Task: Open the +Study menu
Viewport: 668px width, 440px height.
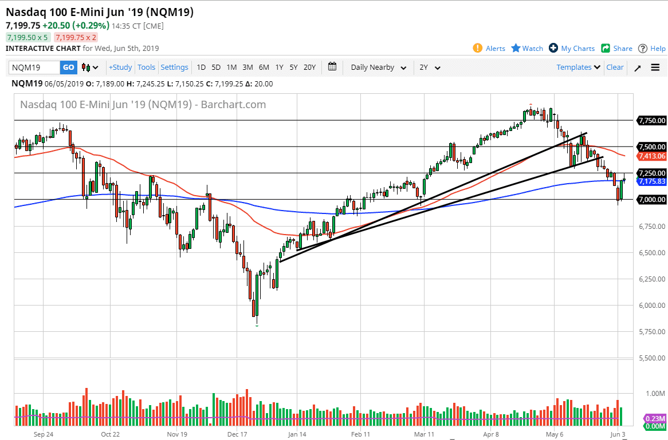Action: tap(120, 67)
